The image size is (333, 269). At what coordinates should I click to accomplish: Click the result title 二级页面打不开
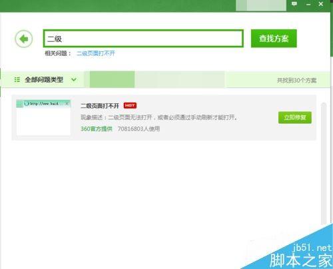100,106
